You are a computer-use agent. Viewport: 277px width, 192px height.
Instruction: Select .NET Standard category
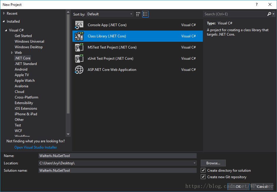[x=26, y=64]
